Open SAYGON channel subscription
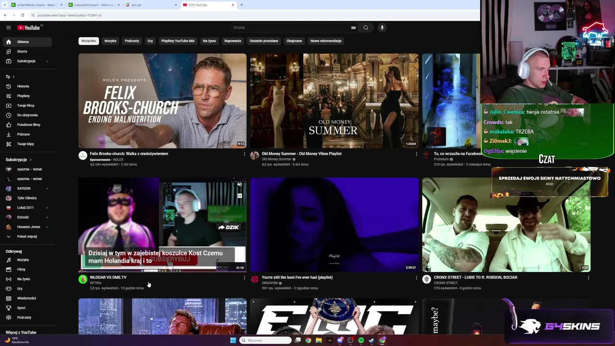The height and width of the screenshot is (346, 615). 27,188
